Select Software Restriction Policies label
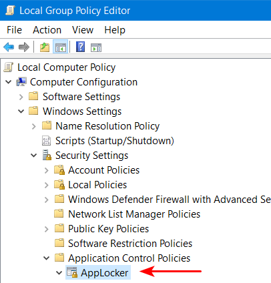The width and height of the screenshot is (271, 283). pyautogui.click(x=130, y=244)
